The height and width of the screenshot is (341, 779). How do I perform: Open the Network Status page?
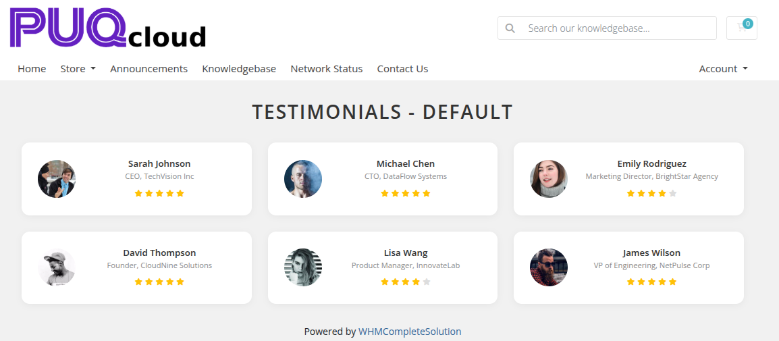click(327, 69)
